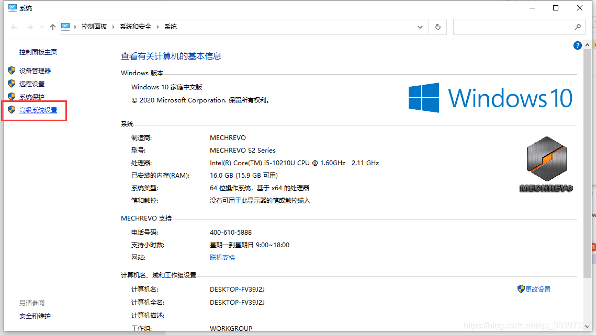
Task: Click the 64 位操作系统 system type text
Action: coord(260,188)
